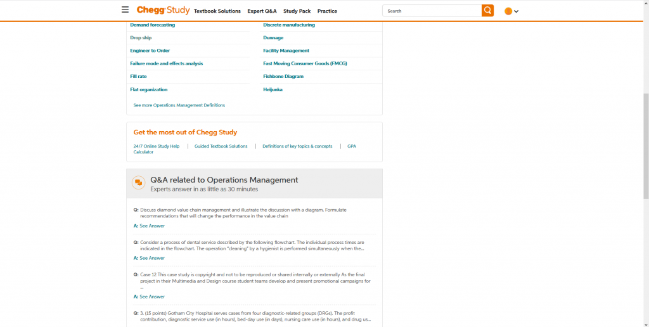Expand the account dropdown chevron
The image size is (649, 327).
click(x=517, y=11)
